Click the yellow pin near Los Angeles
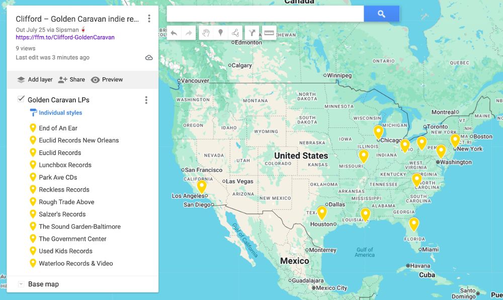Screen dimensions: 503x300 [202, 187]
